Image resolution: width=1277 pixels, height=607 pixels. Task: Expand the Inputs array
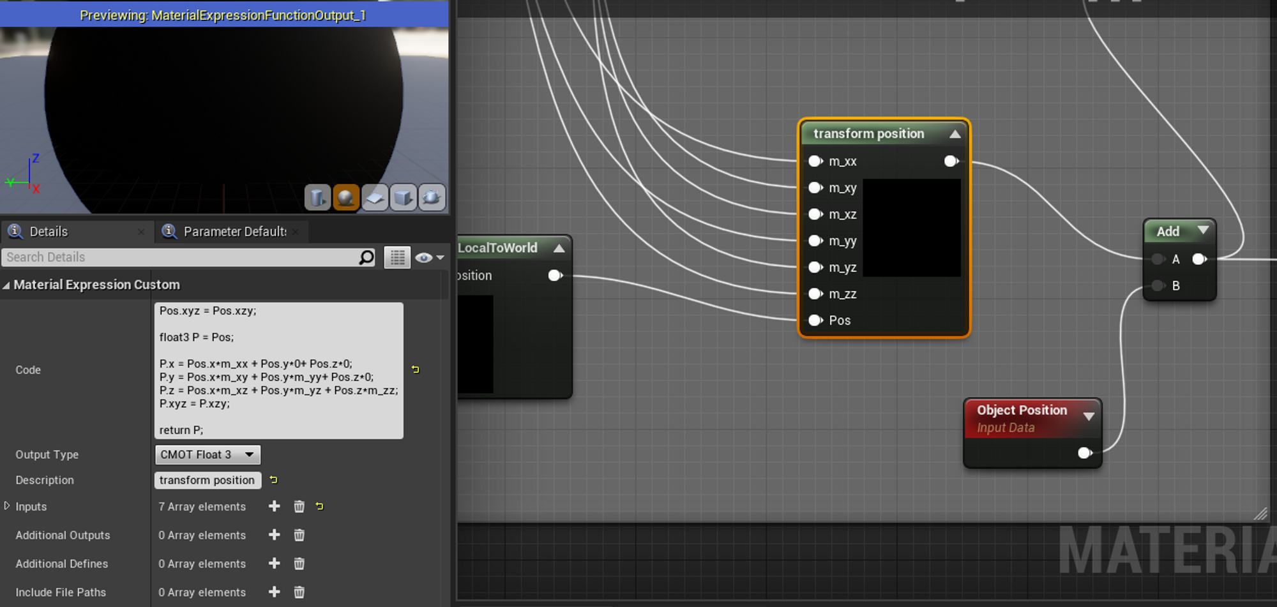[x=7, y=506]
